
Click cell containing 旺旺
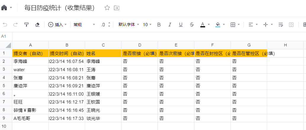click(x=30, y=102)
